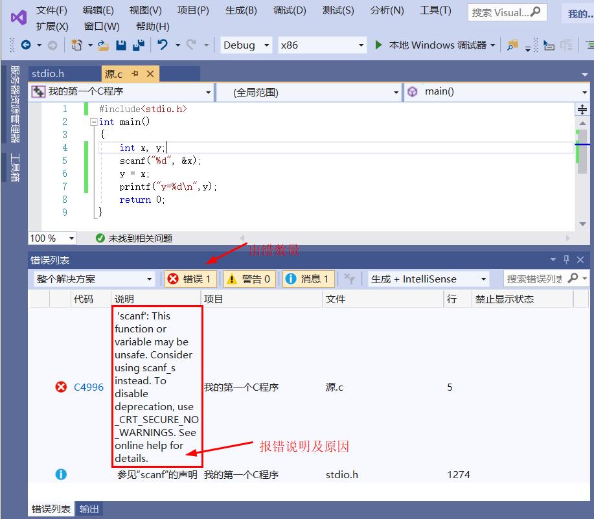594x519 pixels.
Task: Click the 搜索 Visual... search field
Action: point(499,12)
